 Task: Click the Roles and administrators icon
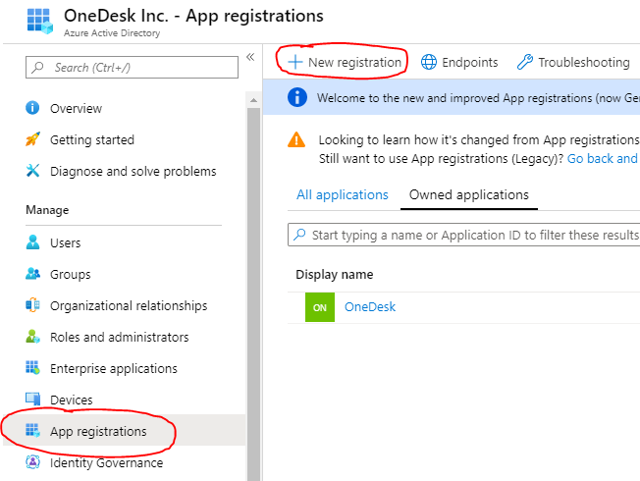(x=32, y=337)
